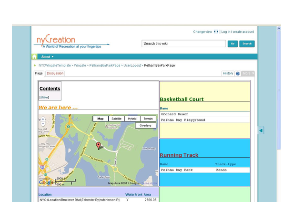This screenshot has width=293, height=202.
Task: Zoom out on the map
Action: pos(43,123)
